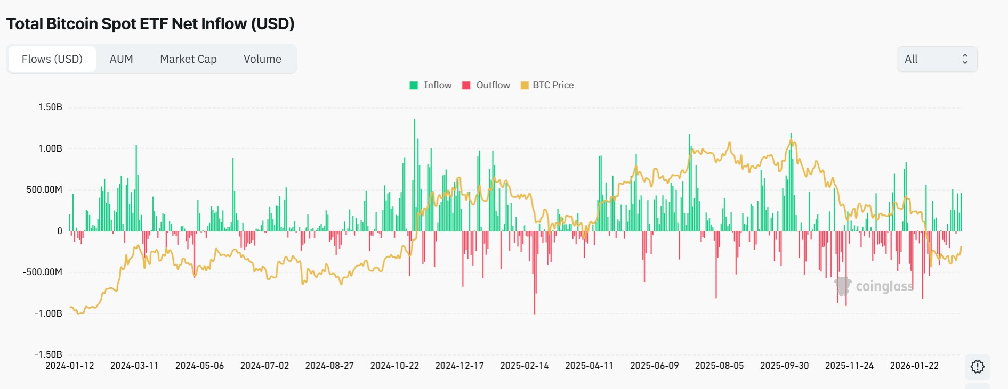This screenshot has width=1008, height=389.
Task: Toggle BTC Price line via legend label
Action: click(x=553, y=85)
